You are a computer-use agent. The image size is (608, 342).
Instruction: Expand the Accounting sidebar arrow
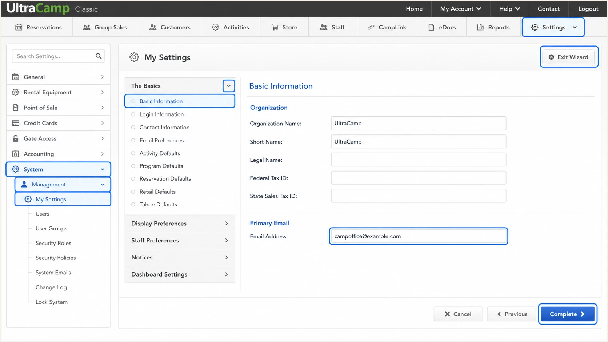point(103,154)
